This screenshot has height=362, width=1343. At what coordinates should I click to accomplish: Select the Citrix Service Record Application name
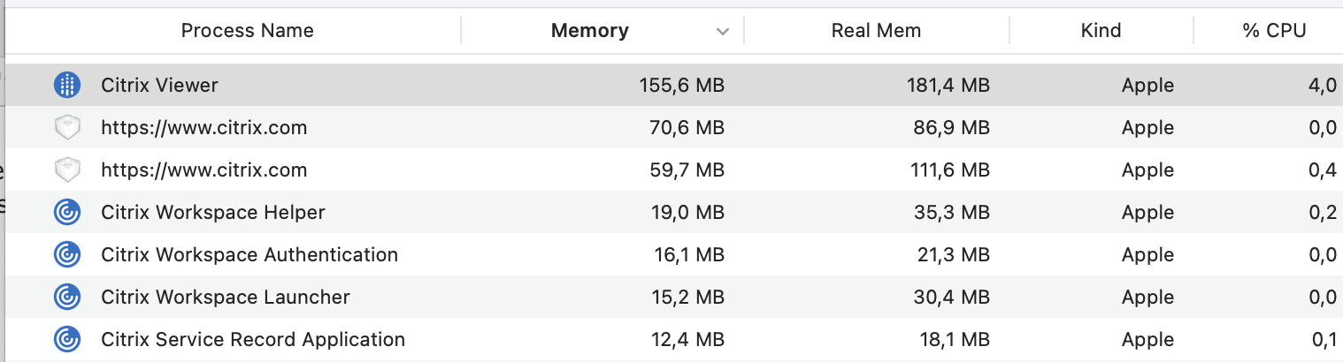click(253, 340)
